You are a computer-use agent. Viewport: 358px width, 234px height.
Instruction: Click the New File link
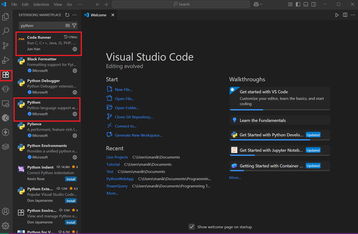(x=124, y=89)
